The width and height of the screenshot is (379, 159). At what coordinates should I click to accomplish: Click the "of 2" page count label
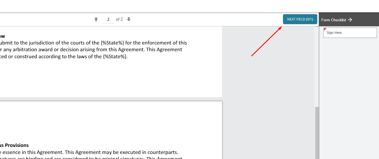coord(119,19)
